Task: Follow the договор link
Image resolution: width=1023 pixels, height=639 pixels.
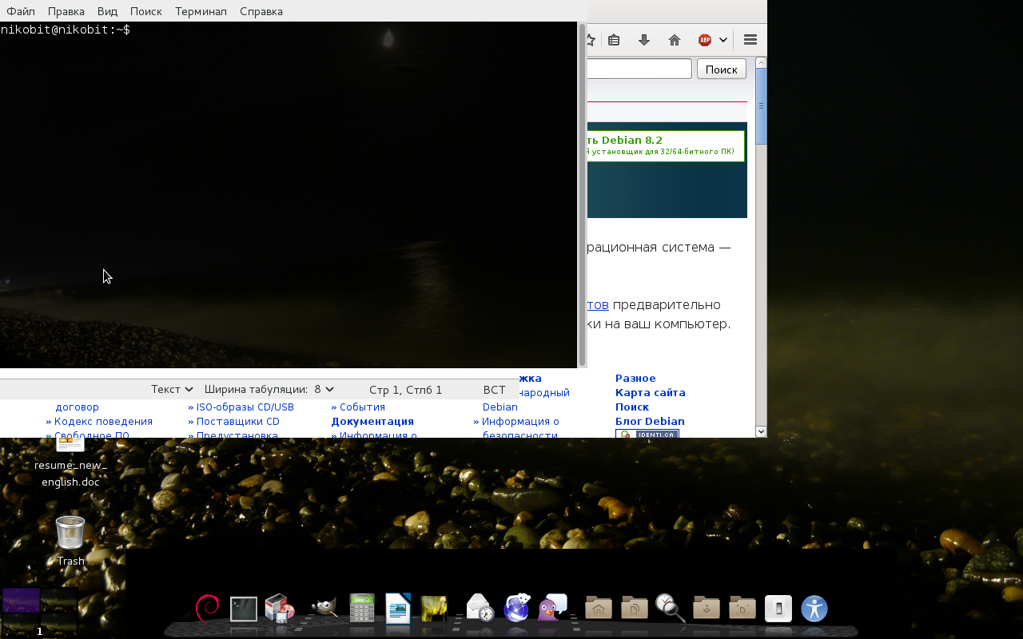Action: 78,407
